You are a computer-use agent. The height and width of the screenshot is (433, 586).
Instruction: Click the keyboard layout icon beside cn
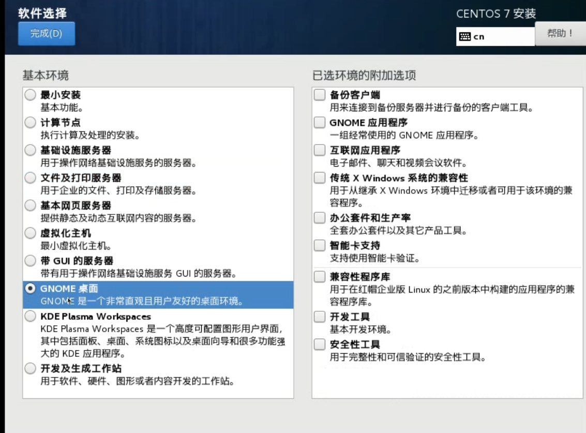click(x=464, y=37)
